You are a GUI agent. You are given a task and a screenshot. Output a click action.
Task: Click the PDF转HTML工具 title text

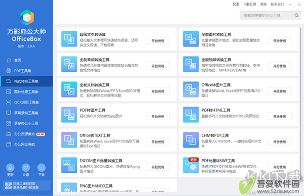[216, 110]
